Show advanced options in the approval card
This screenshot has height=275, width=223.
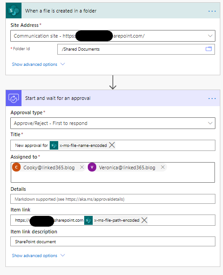38,256
